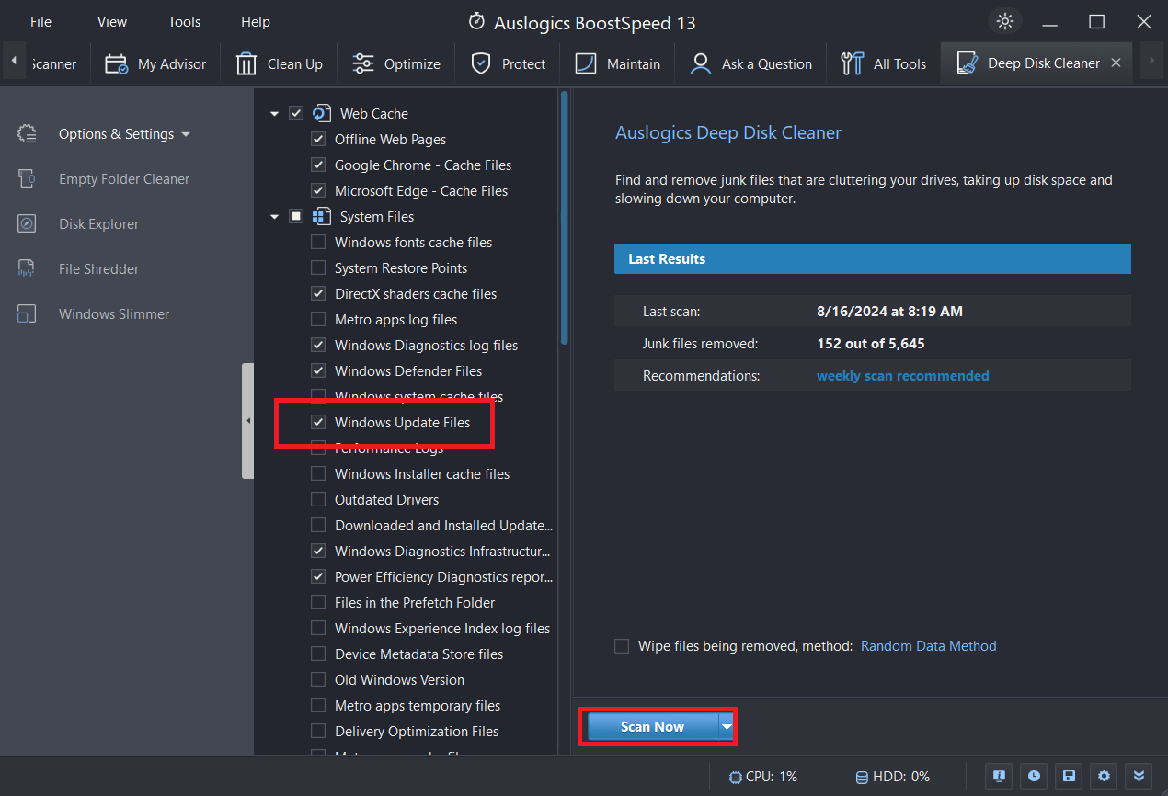Switch to the Scanner tab
This screenshot has height=796, width=1168.
point(55,63)
